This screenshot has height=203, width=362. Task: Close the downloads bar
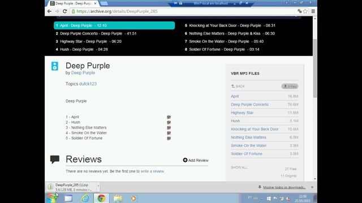tap(312, 187)
